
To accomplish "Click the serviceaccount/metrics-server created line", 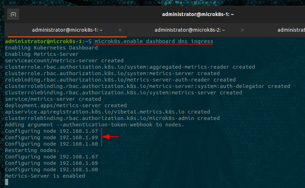I will tap(64, 61).
